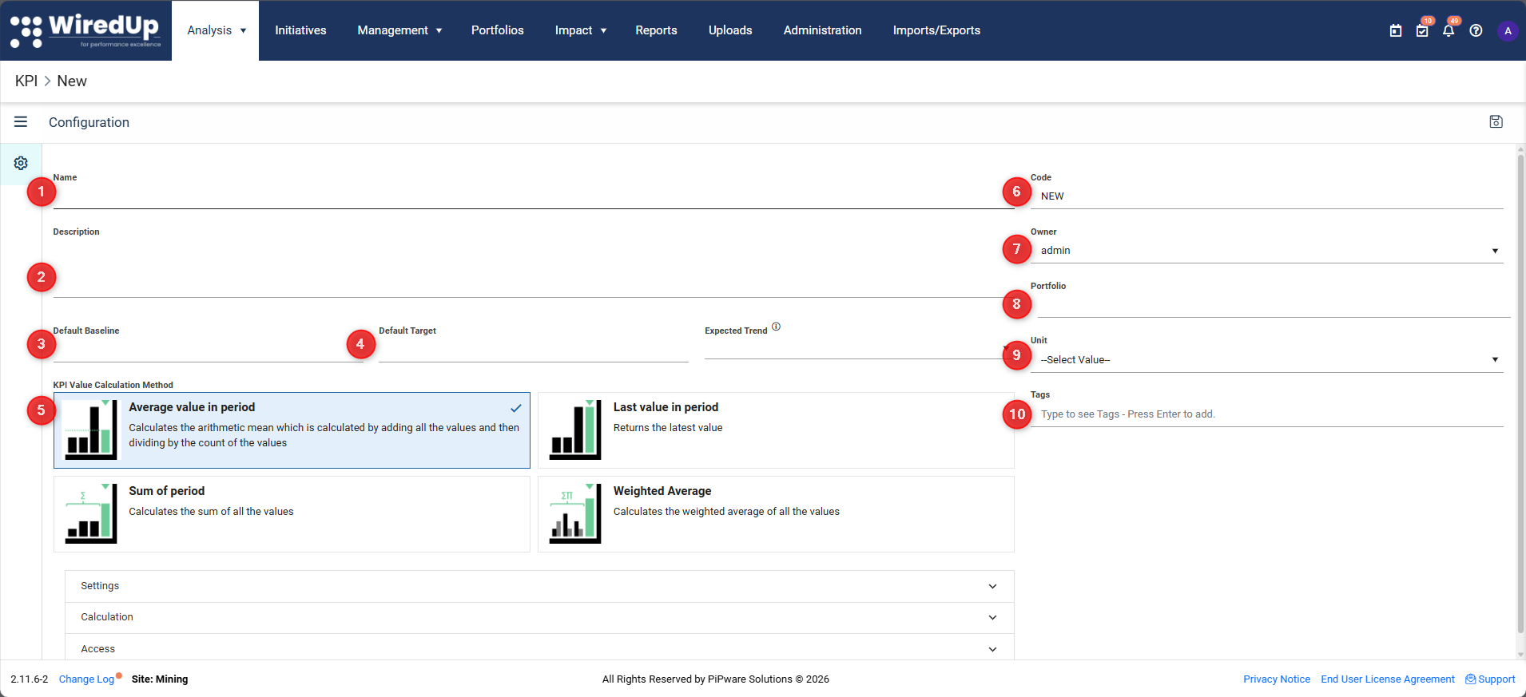The height and width of the screenshot is (697, 1526).
Task: Click the Last value bar chart icon
Action: coord(575,430)
